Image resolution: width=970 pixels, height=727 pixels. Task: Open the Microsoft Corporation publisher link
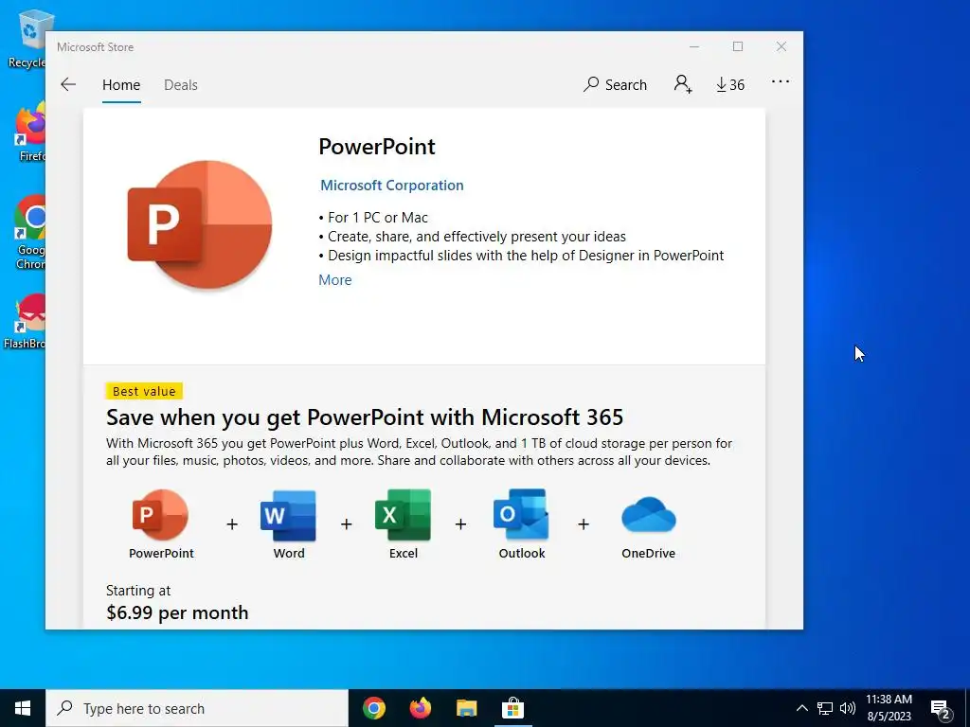(x=391, y=186)
